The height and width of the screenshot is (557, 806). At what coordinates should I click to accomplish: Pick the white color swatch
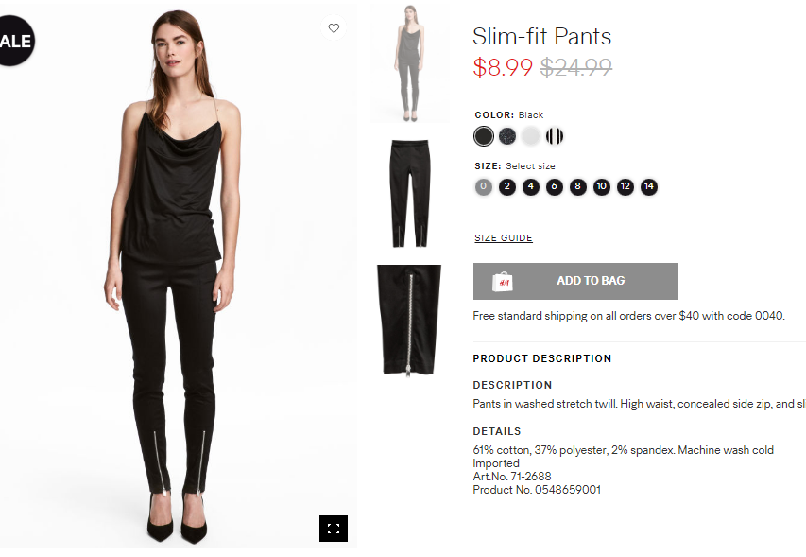pyautogui.click(x=530, y=136)
